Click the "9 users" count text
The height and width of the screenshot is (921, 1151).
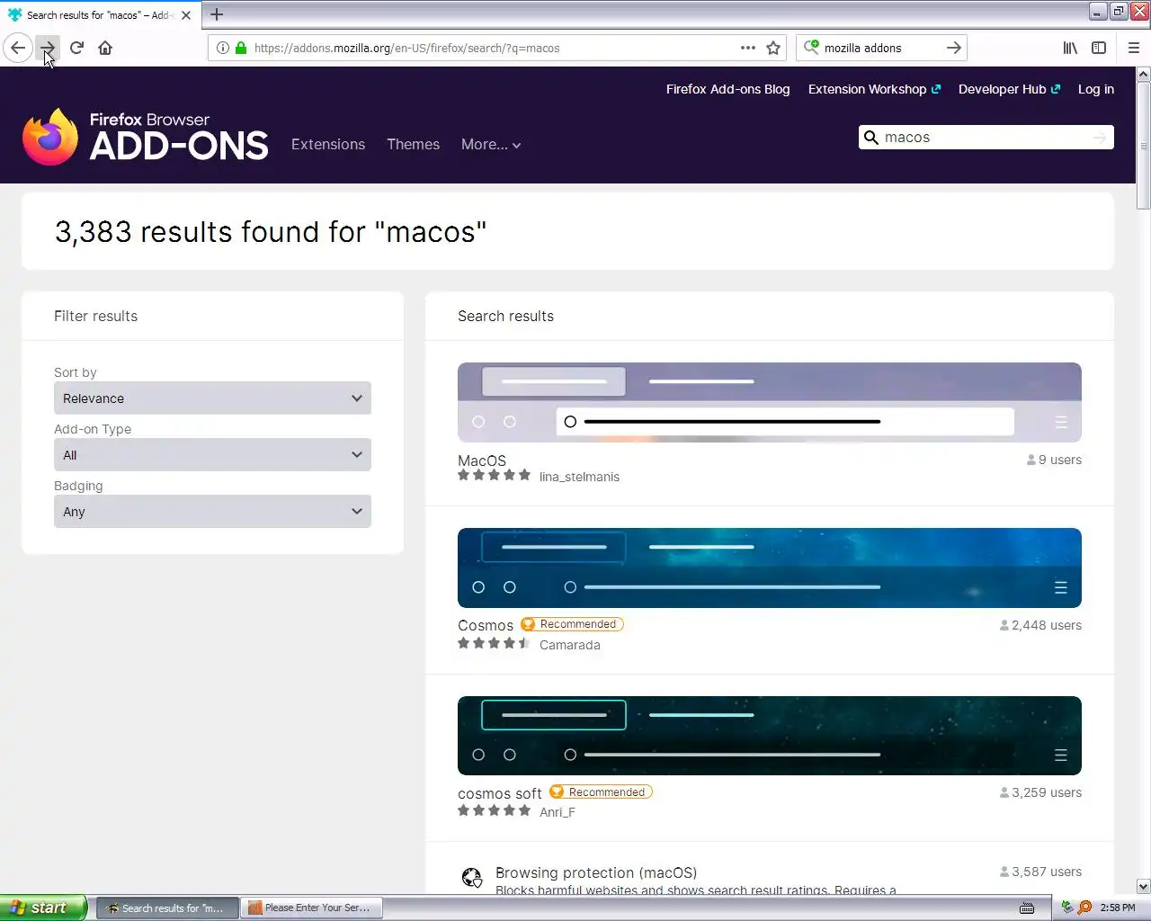(x=1060, y=460)
